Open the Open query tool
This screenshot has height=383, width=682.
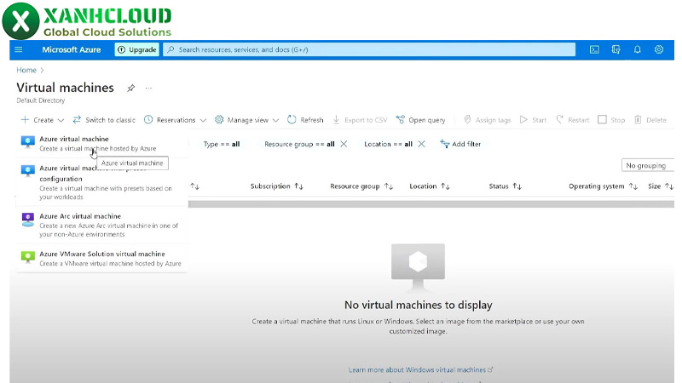pos(420,120)
